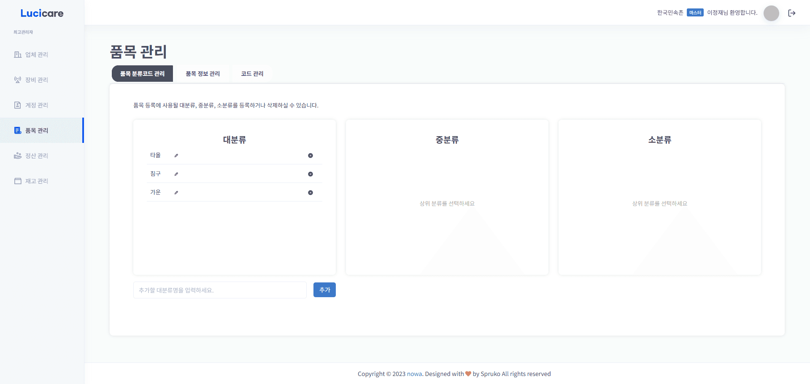The height and width of the screenshot is (384, 810).
Task: Select the 품목 분류코드 관리 tab
Action: [142, 74]
